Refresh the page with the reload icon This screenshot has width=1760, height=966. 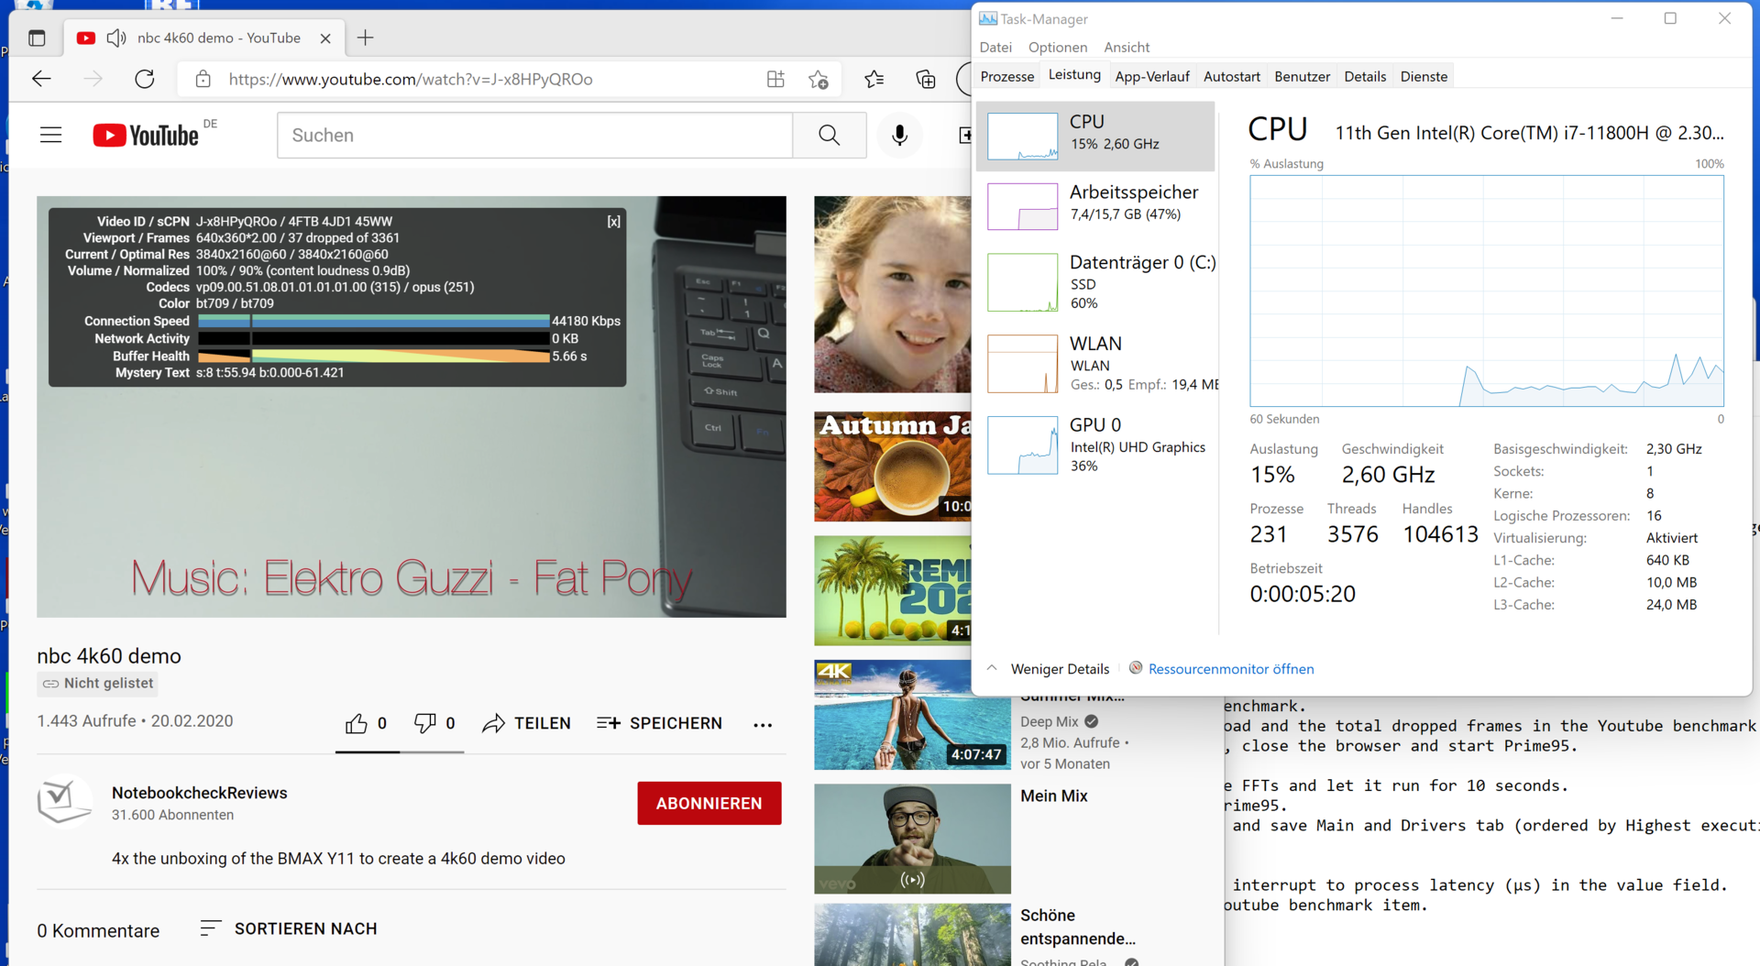[145, 79]
